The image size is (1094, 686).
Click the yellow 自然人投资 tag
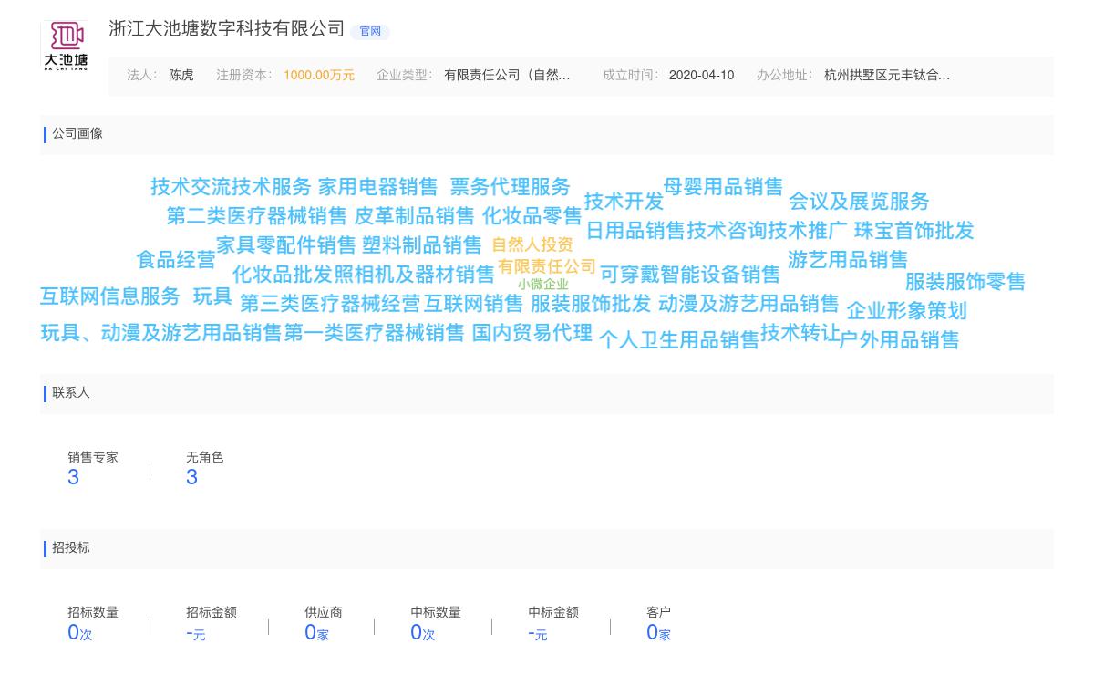[x=532, y=244]
